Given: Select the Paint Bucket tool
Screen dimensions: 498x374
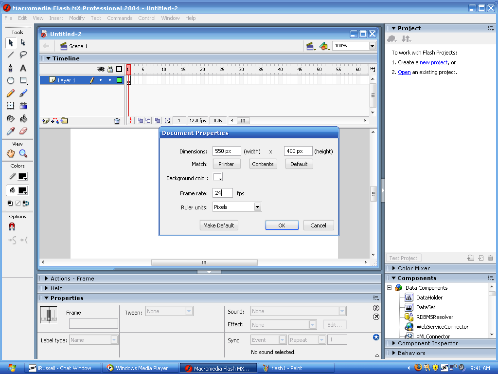Looking at the screenshot, I should tap(23, 118).
